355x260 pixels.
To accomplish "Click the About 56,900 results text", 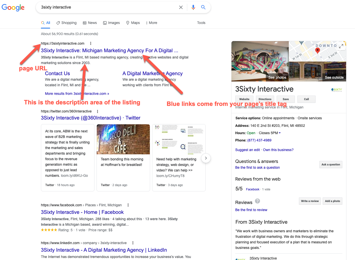I will 69,34.
